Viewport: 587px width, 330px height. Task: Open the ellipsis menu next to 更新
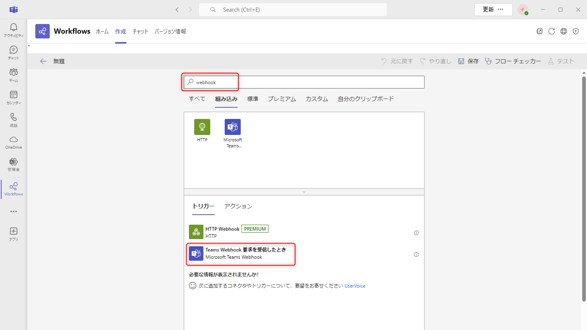500,9
